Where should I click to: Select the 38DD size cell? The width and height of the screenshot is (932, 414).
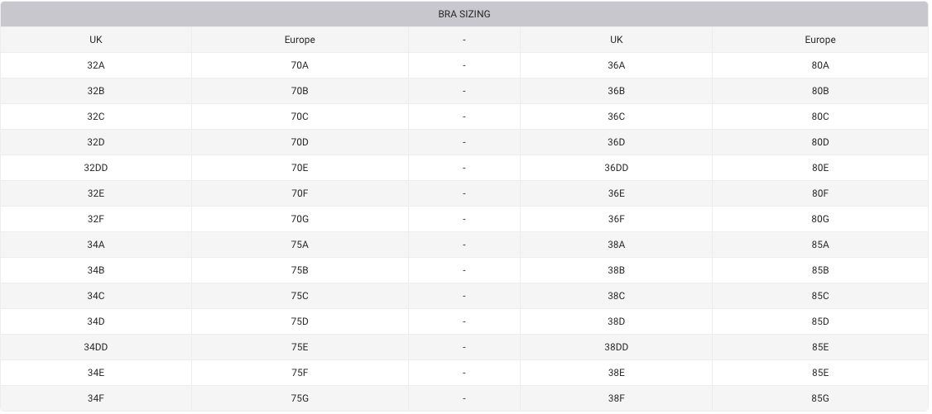click(x=616, y=347)
